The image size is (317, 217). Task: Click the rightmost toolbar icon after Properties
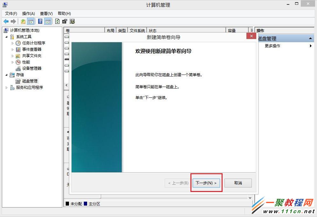(x=72, y=21)
